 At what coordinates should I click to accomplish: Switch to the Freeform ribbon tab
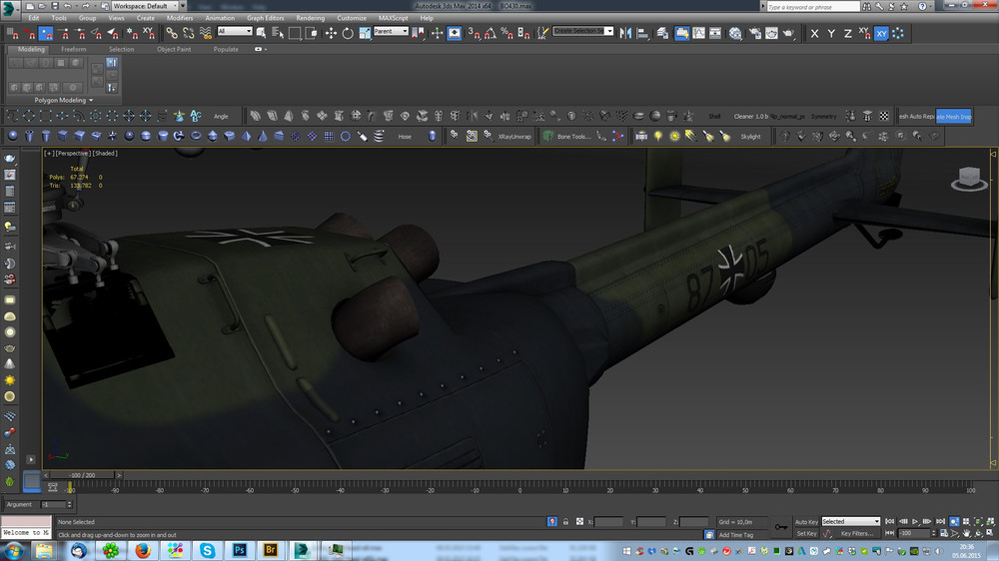74,49
